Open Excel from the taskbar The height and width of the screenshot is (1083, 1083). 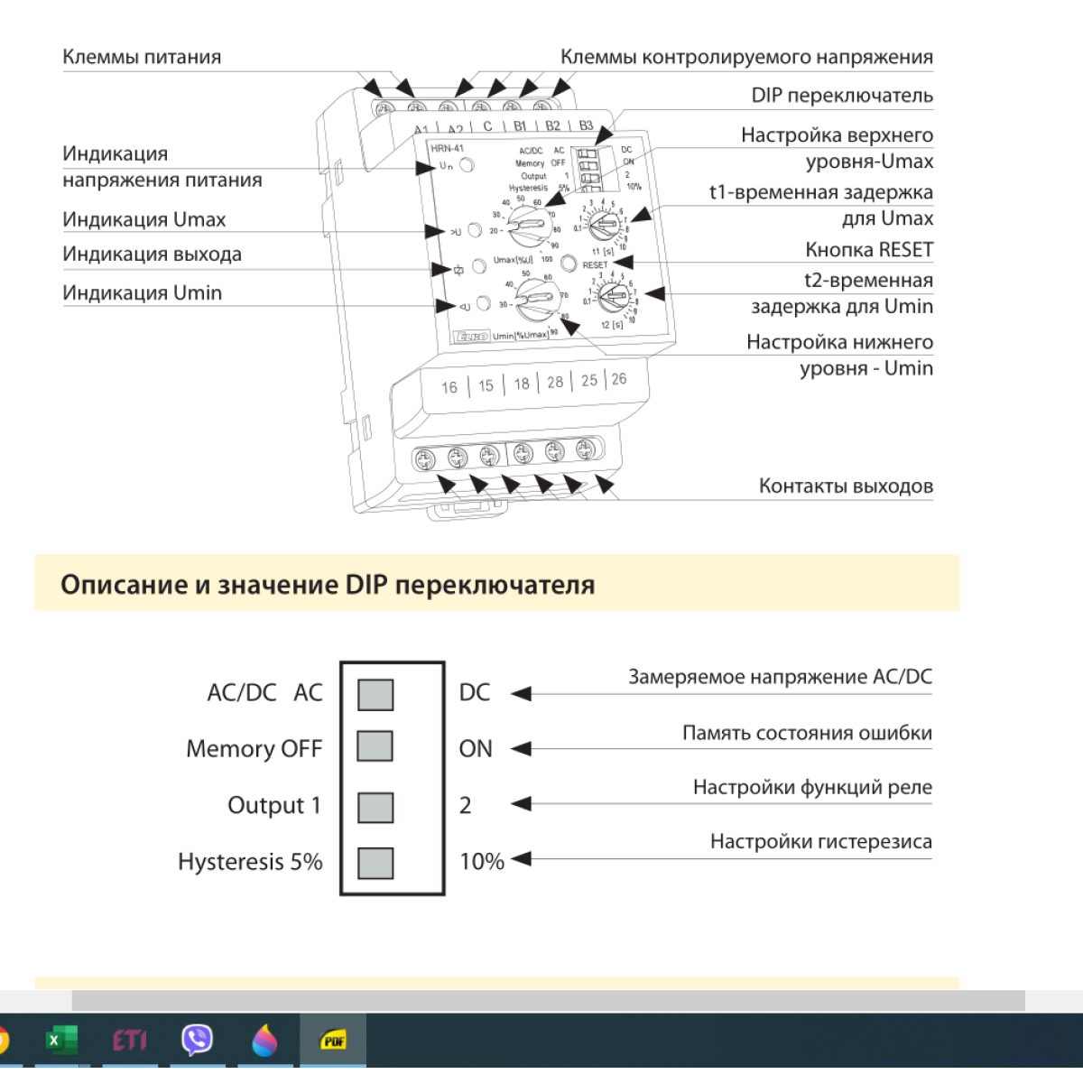(x=60, y=1041)
